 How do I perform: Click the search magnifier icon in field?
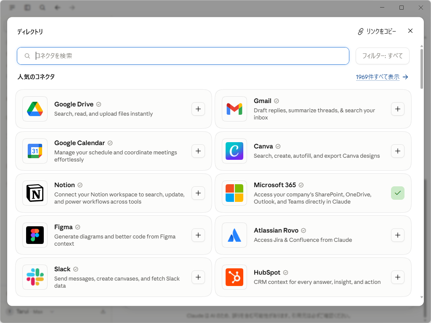27,56
